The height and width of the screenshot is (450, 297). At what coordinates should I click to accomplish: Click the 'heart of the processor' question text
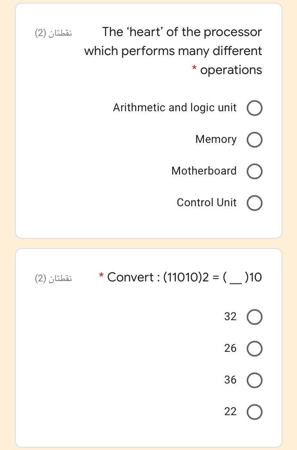click(173, 51)
